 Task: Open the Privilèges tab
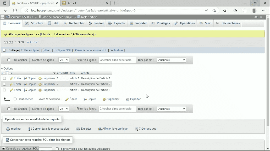(x=161, y=23)
